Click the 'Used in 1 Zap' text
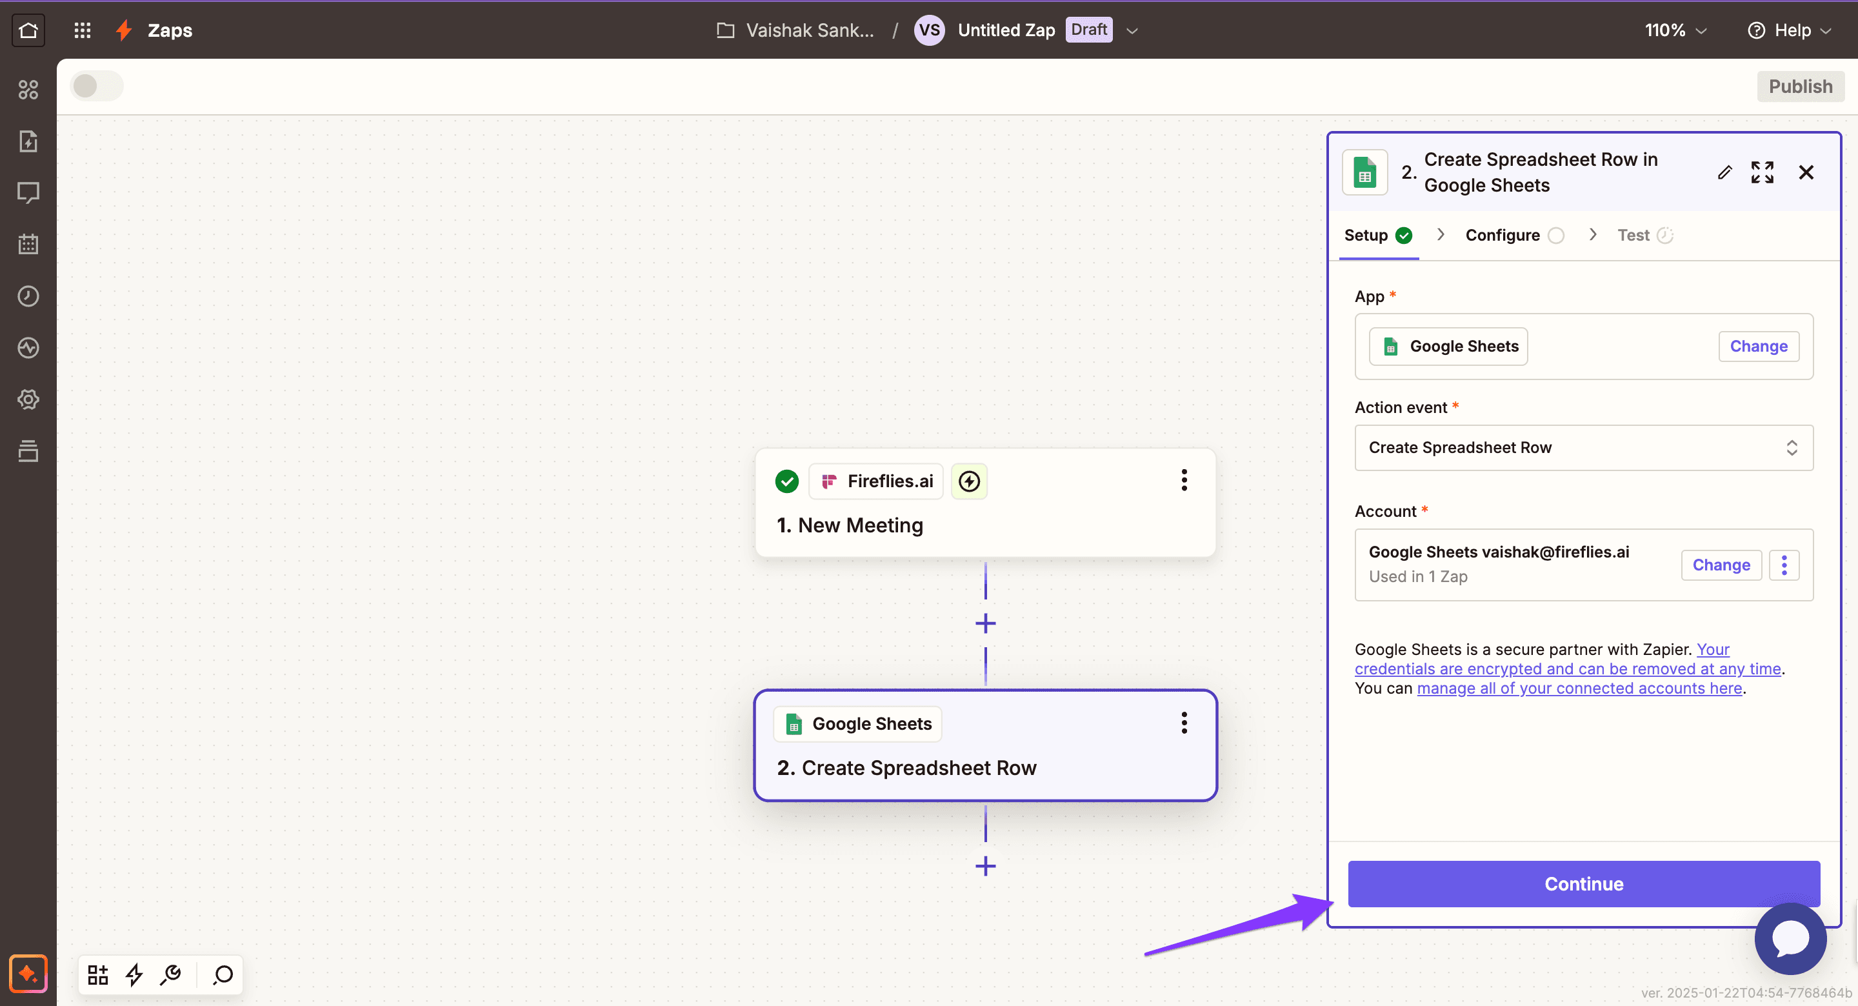 click(x=1418, y=577)
